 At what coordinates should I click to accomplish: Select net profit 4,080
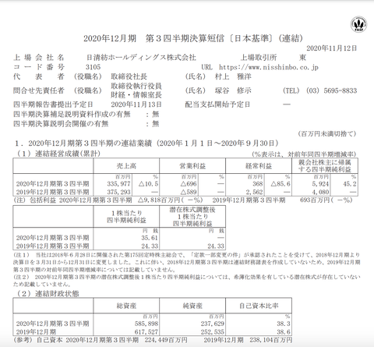[x=319, y=192]
